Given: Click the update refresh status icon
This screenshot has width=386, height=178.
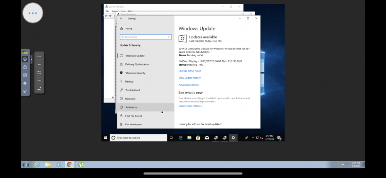Looking at the screenshot, I should click(183, 38).
